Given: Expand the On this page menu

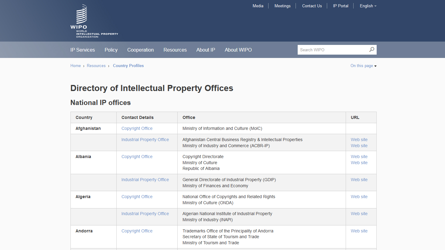Looking at the screenshot, I should [x=363, y=66].
